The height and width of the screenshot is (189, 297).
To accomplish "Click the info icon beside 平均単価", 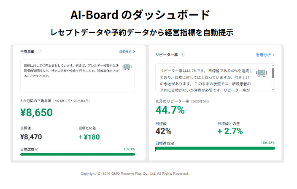I will coord(40,52).
